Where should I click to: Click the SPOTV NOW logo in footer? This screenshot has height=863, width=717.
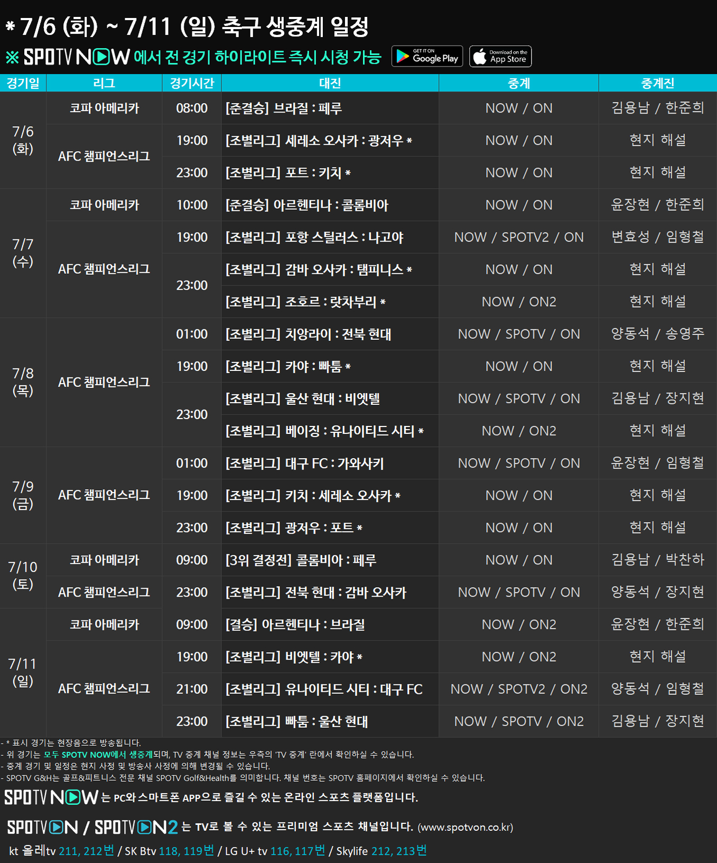tap(51, 797)
